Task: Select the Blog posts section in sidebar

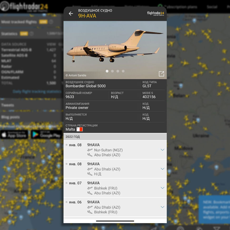Action: point(11,117)
